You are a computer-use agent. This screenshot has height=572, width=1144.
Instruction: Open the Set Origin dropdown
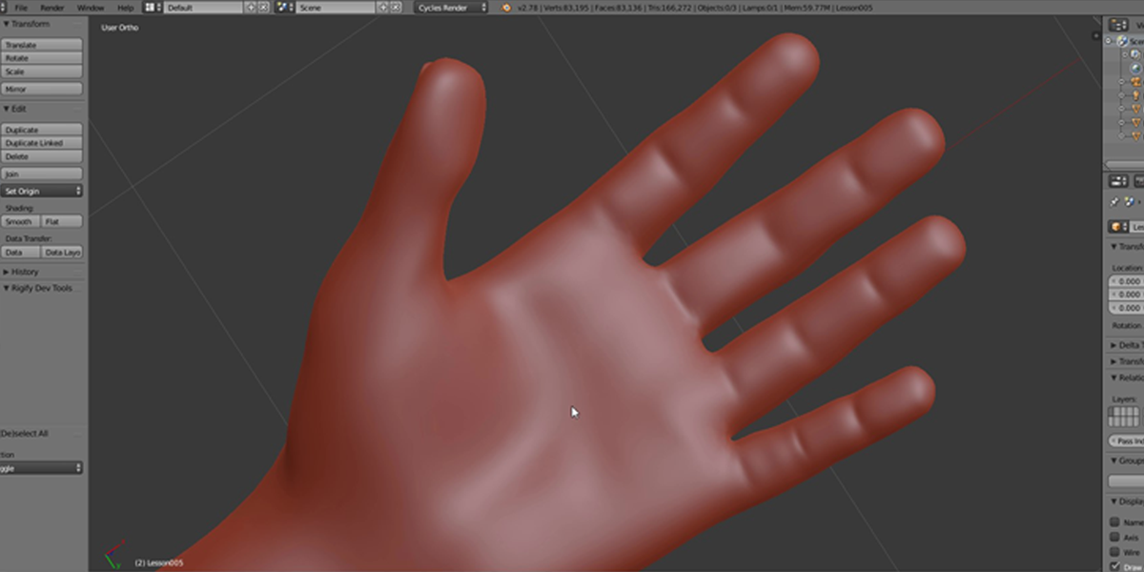pos(42,190)
